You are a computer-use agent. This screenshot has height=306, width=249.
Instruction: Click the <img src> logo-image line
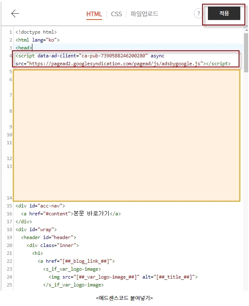[x=123, y=277]
